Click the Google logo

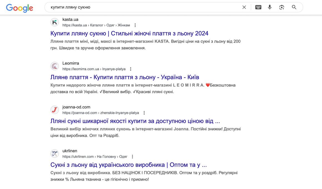tap(19, 8)
